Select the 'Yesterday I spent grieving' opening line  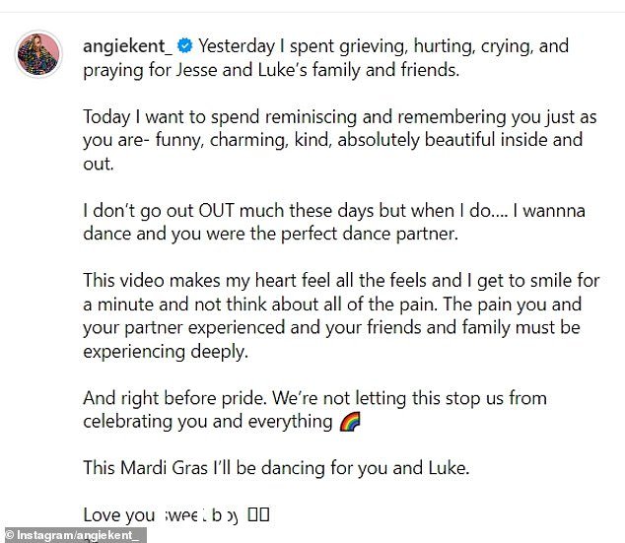[x=383, y=46]
